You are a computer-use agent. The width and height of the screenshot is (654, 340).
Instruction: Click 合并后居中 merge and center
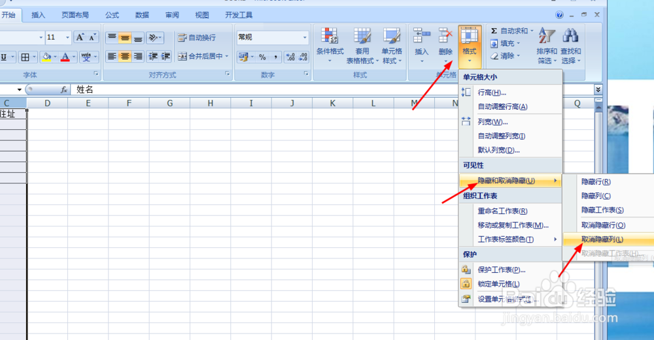pos(199,56)
